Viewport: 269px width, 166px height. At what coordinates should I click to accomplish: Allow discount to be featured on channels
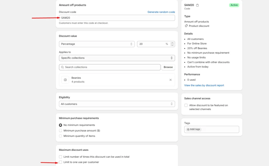point(186,105)
